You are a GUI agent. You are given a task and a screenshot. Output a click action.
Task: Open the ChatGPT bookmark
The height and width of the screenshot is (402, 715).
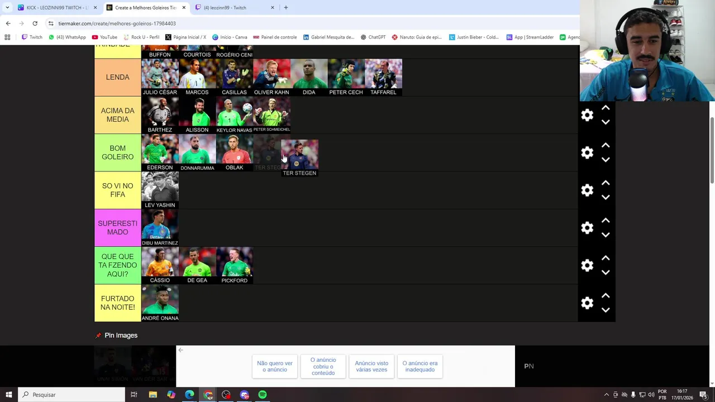tap(373, 37)
